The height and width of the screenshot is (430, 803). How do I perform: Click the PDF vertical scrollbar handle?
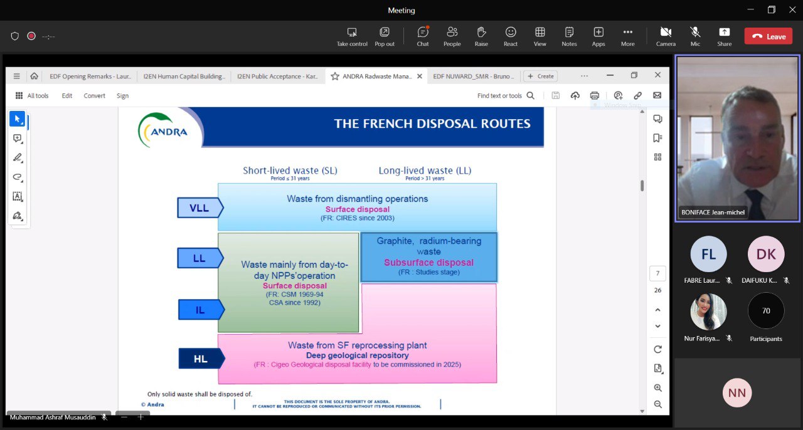pos(641,186)
